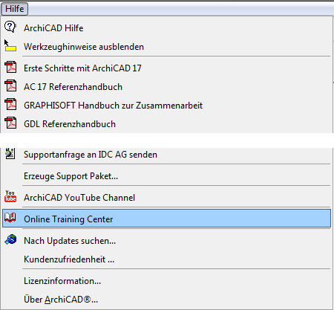The height and width of the screenshot is (310, 334).
Task: Click the Werkzeughinweise tooltip cursor icon
Action: coord(10,45)
